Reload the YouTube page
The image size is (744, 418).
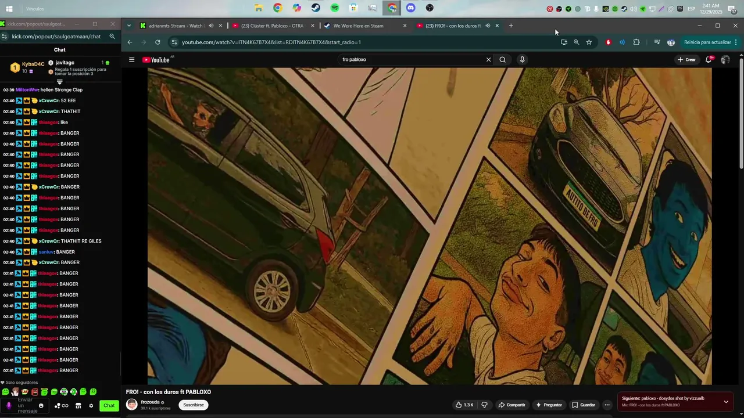158,42
